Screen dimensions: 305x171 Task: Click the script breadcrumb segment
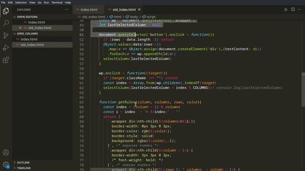(x=151, y=17)
